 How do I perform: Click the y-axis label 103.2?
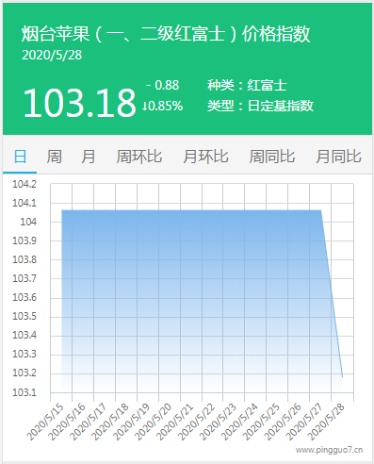click(x=24, y=373)
